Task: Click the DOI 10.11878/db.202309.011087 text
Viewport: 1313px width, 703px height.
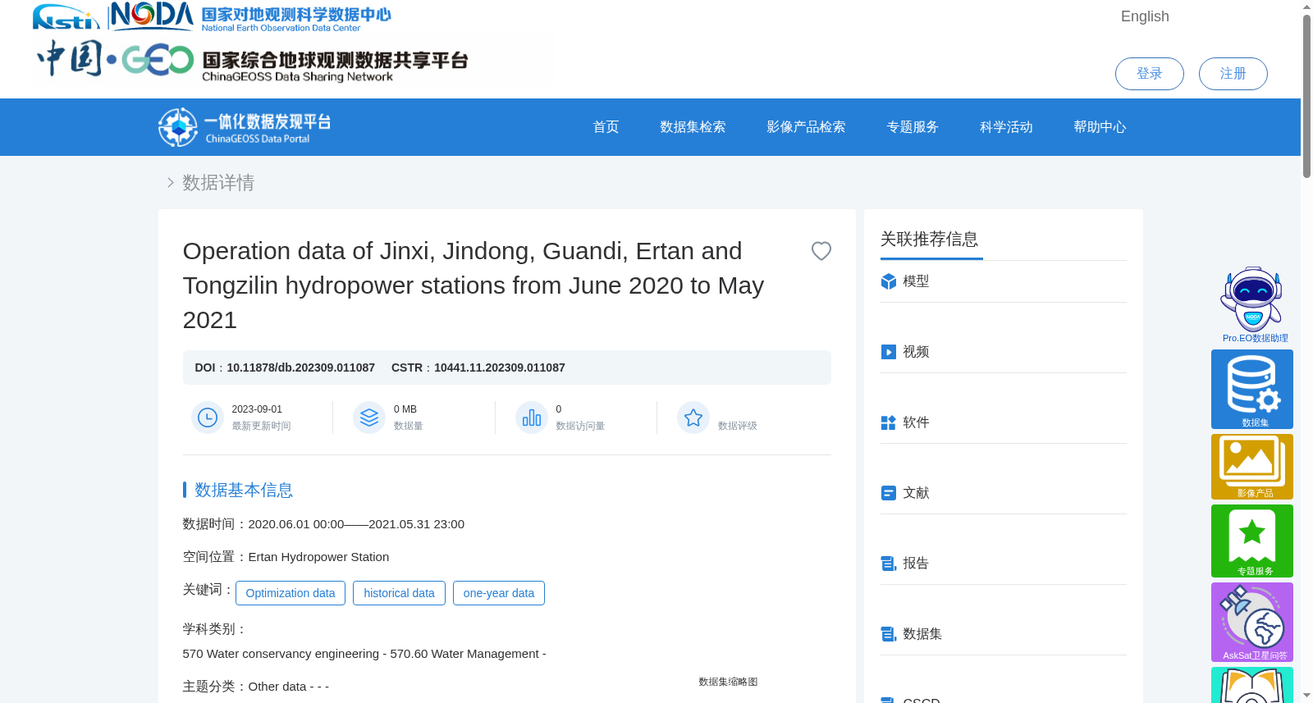Action: [x=285, y=367]
